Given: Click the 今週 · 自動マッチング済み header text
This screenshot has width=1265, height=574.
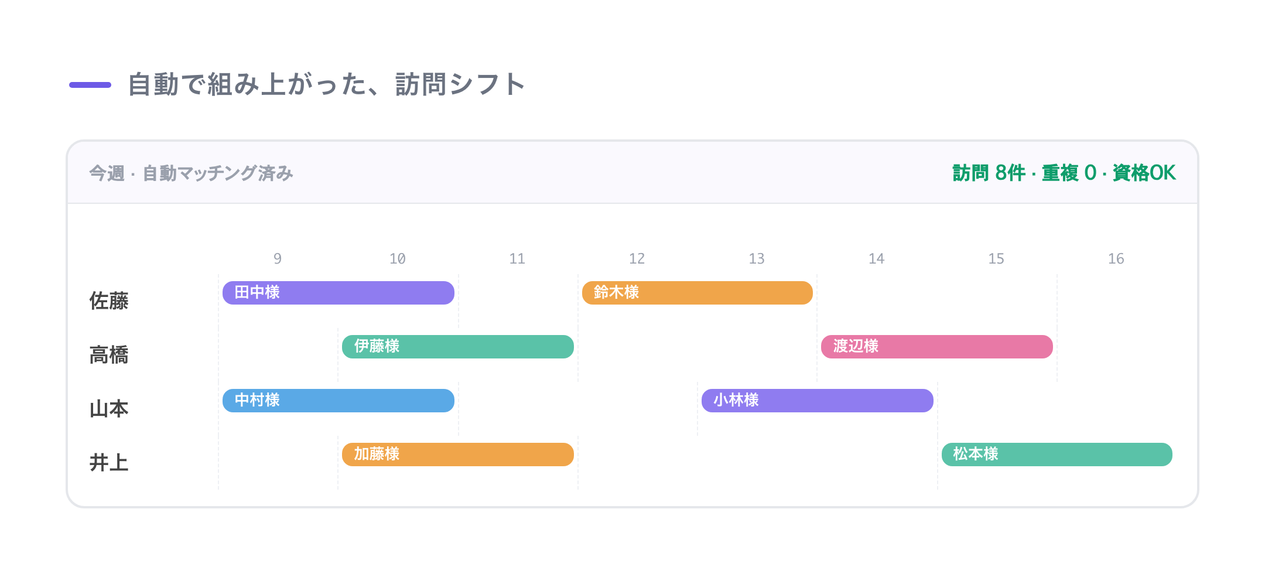Looking at the screenshot, I should pyautogui.click(x=191, y=173).
